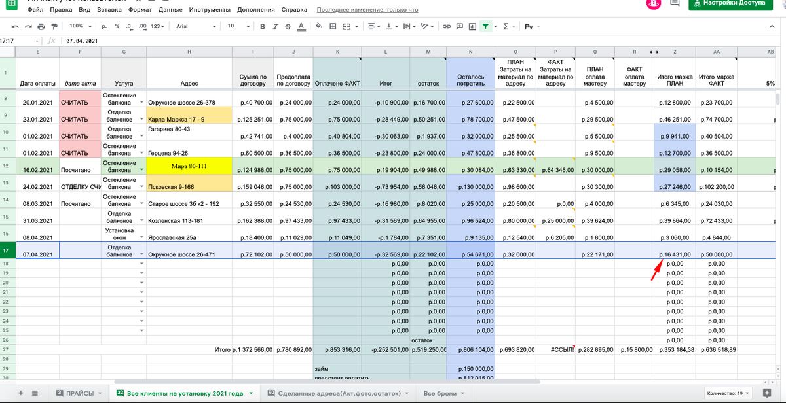Screen dimensions: 786x403
Task: Toggle bold formatting
Action: tap(262, 26)
